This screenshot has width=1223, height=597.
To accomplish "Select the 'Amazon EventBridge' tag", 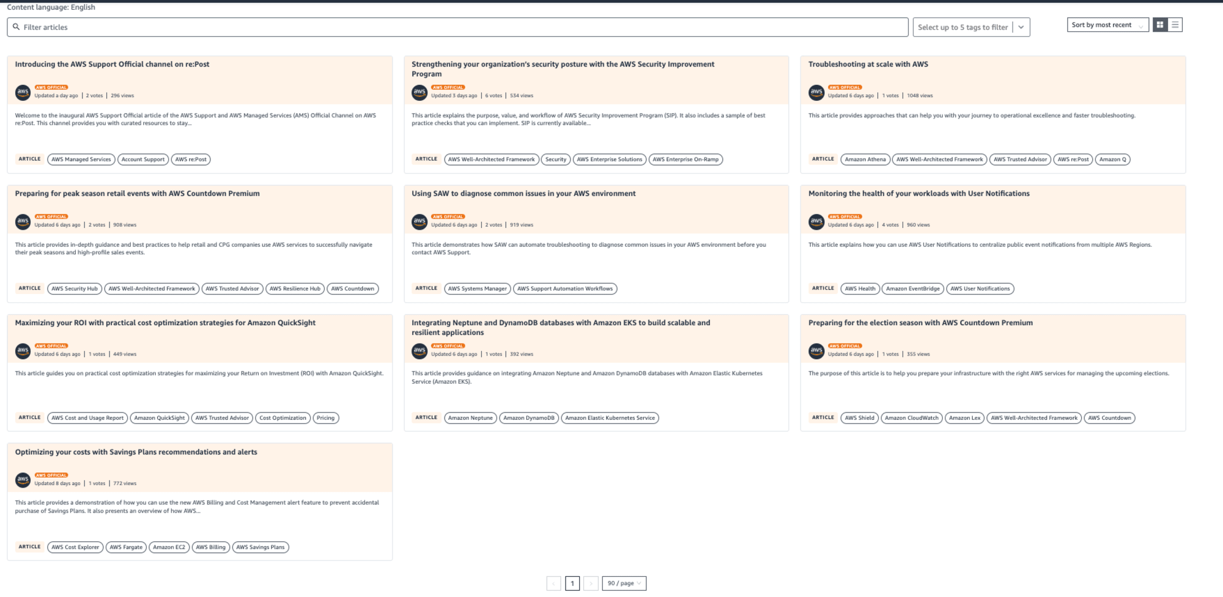I will [x=913, y=289].
